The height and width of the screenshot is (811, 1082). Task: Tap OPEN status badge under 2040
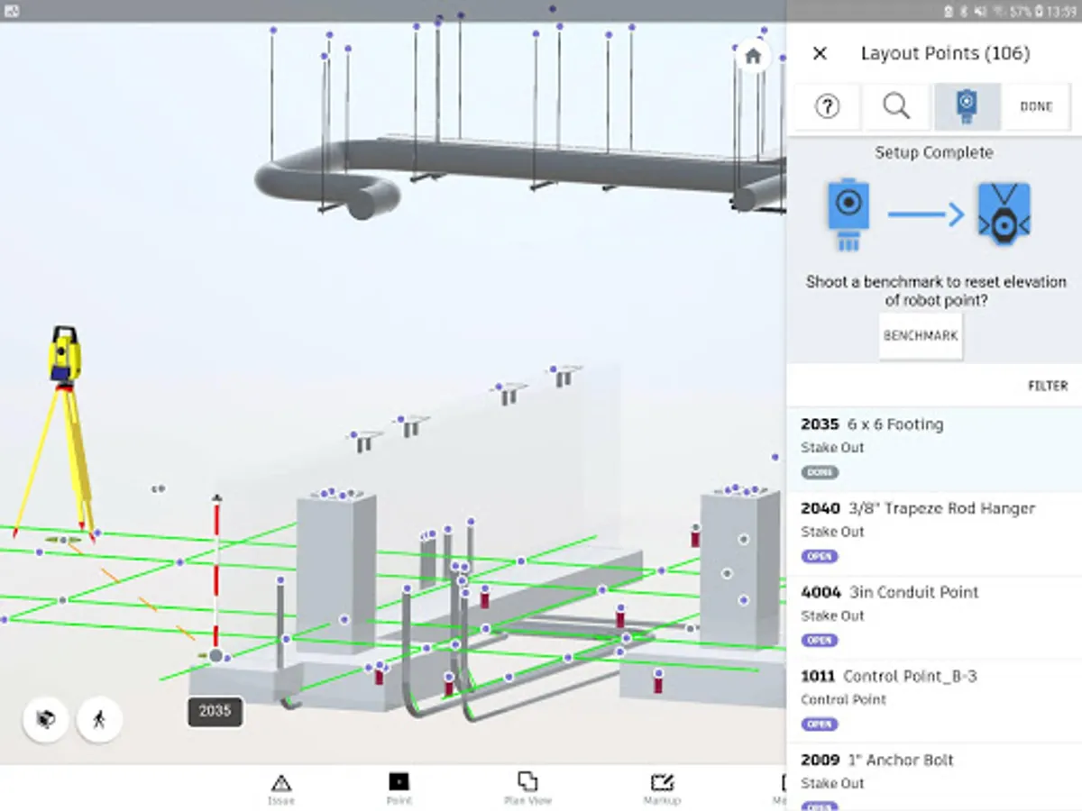point(820,556)
